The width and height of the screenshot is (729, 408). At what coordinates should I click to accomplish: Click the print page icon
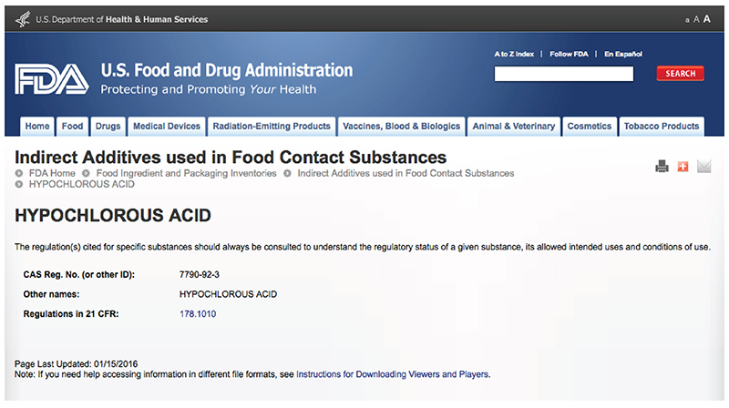[662, 166]
